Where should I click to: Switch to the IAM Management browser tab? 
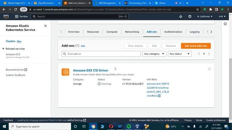pyautogui.click(x=107, y=3)
